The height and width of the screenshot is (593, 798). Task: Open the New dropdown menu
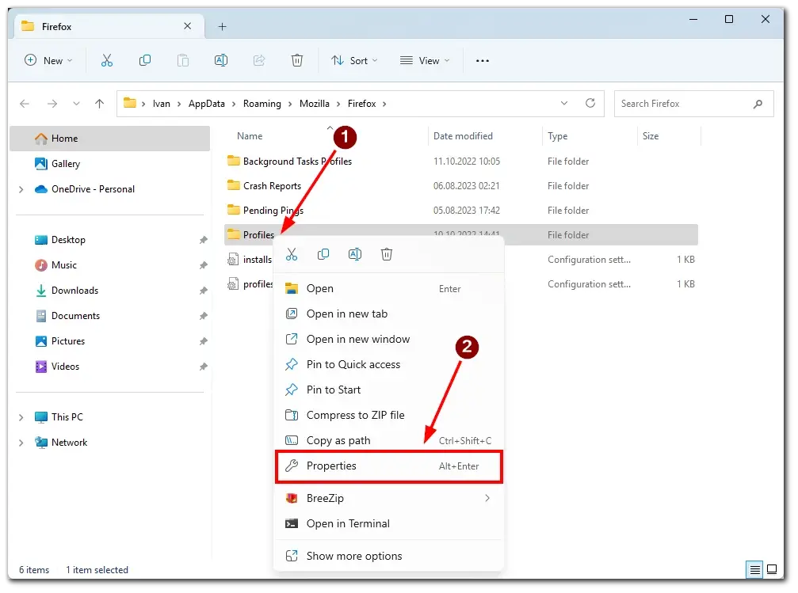49,60
